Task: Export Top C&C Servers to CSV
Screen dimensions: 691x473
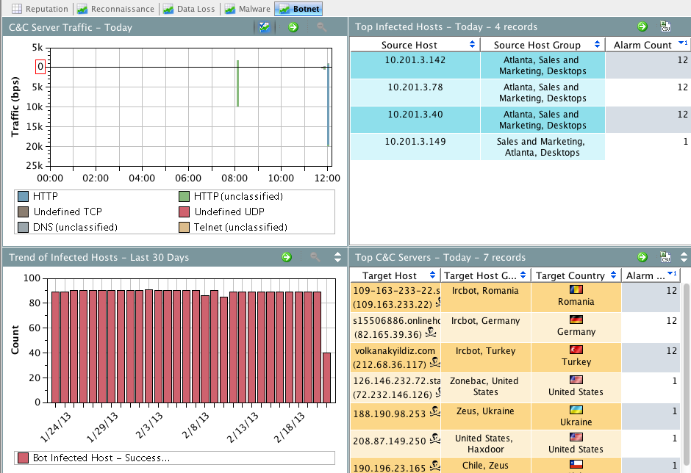Action: click(665, 257)
